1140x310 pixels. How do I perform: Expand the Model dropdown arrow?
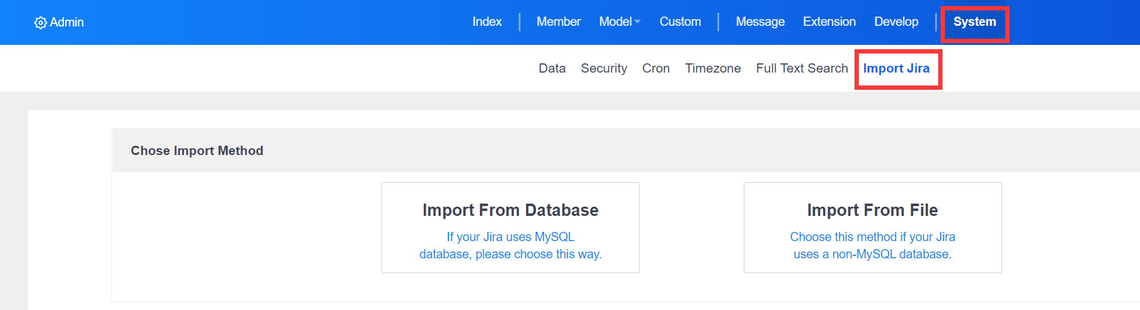[637, 22]
